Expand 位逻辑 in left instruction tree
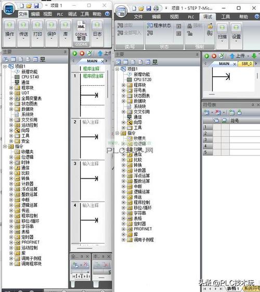Image resolution: width=260 pixels, height=292 pixels. click(11, 157)
